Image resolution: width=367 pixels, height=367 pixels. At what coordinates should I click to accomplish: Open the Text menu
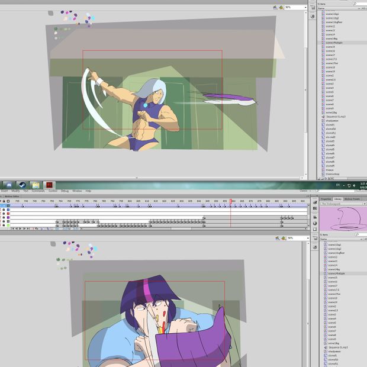(25, 191)
